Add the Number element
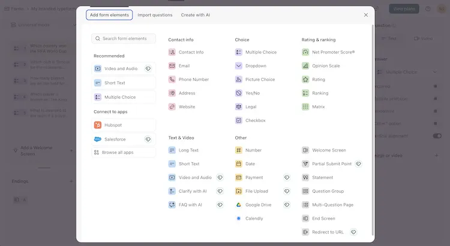 [x=248, y=150]
